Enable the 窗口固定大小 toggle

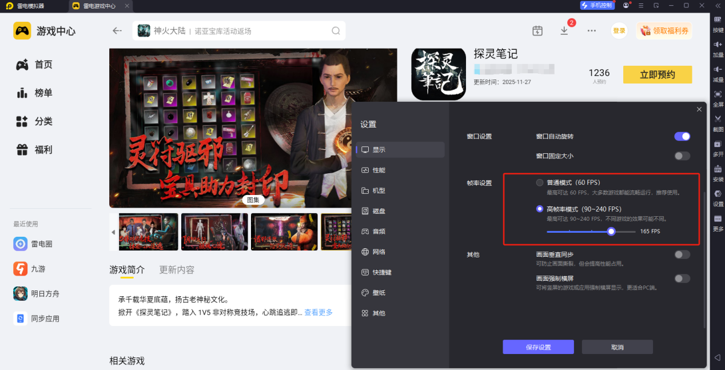[x=682, y=156]
